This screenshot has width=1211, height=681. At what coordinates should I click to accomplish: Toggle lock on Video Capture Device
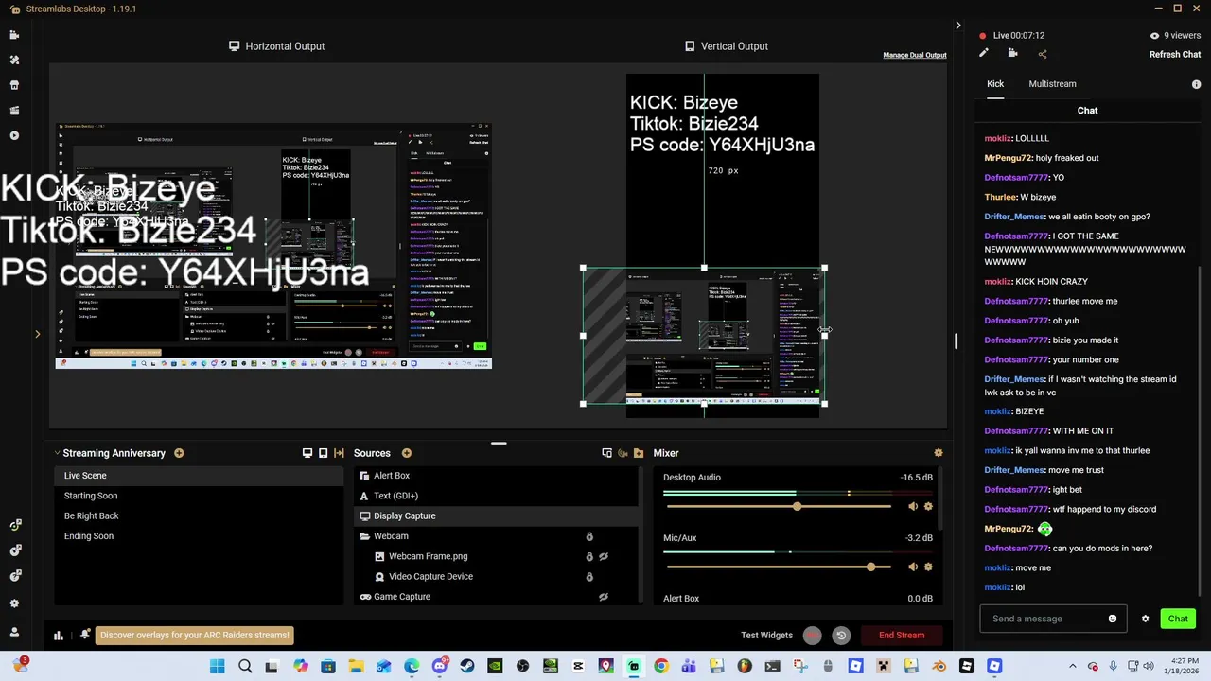click(589, 577)
